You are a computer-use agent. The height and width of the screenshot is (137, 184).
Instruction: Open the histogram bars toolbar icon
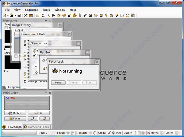click(x=37, y=15)
